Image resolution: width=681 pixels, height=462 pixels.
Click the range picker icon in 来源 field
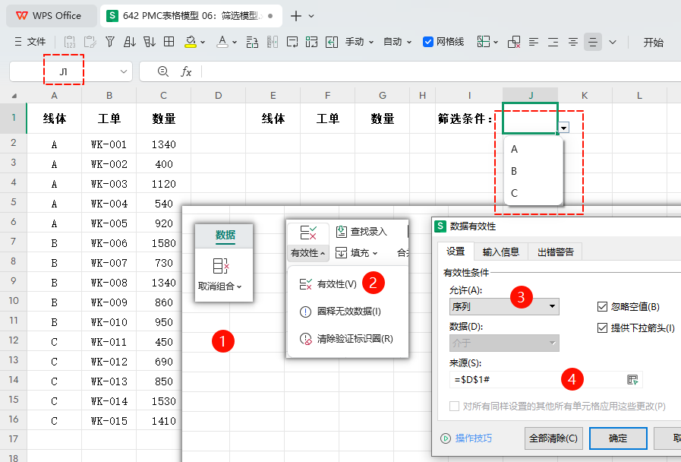(x=632, y=380)
